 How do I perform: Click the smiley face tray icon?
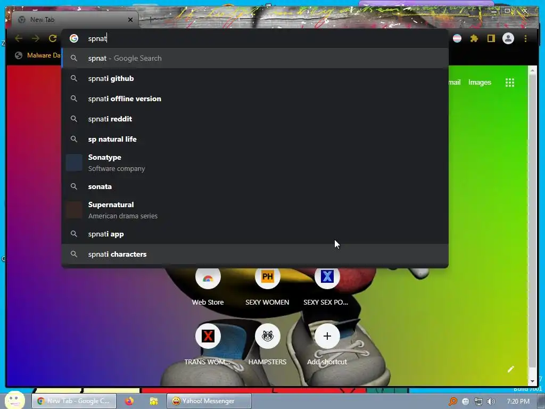coord(465,402)
